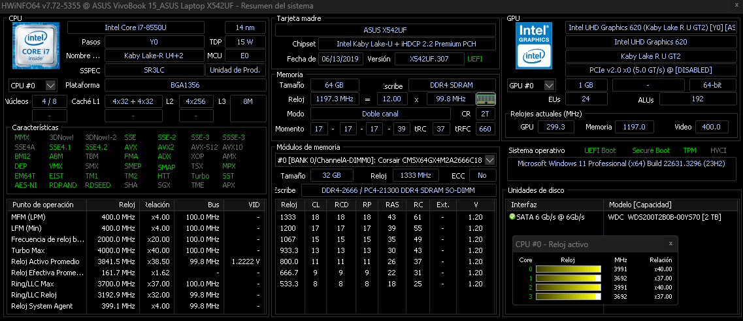Image resolution: width=743 pixels, height=321 pixels.
Task: Select the Turbo Max row
Action: pyautogui.click(x=137, y=250)
